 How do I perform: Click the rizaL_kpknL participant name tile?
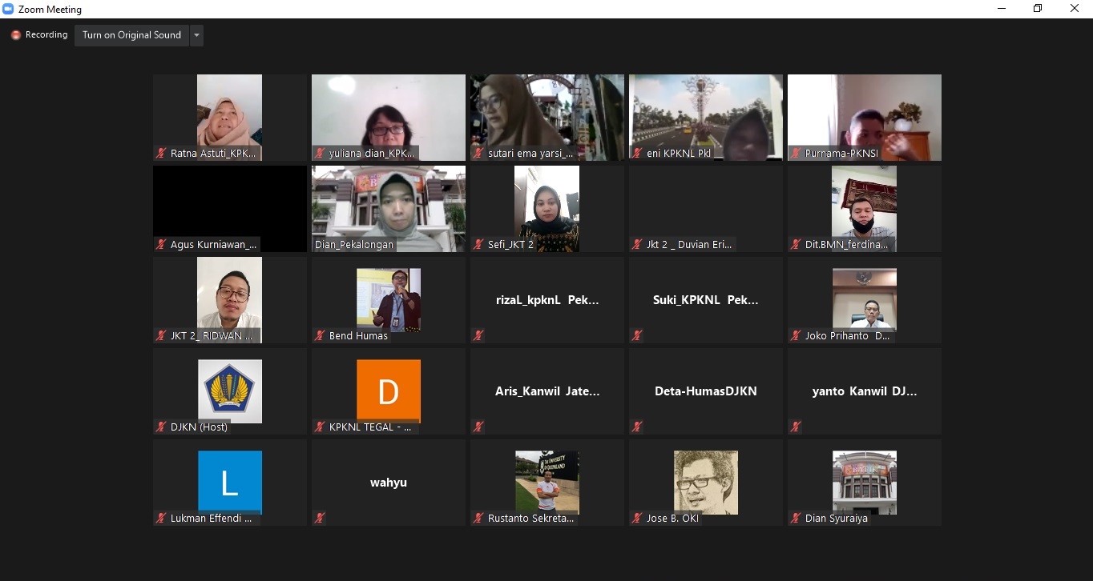tap(547, 300)
